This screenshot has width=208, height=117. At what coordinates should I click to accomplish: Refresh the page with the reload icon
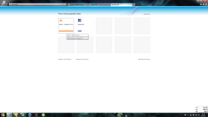pos(63,4)
